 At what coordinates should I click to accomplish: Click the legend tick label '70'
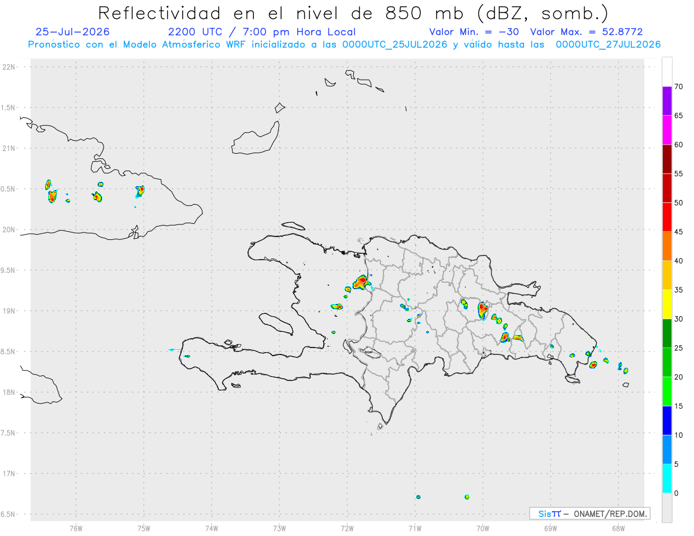point(678,87)
